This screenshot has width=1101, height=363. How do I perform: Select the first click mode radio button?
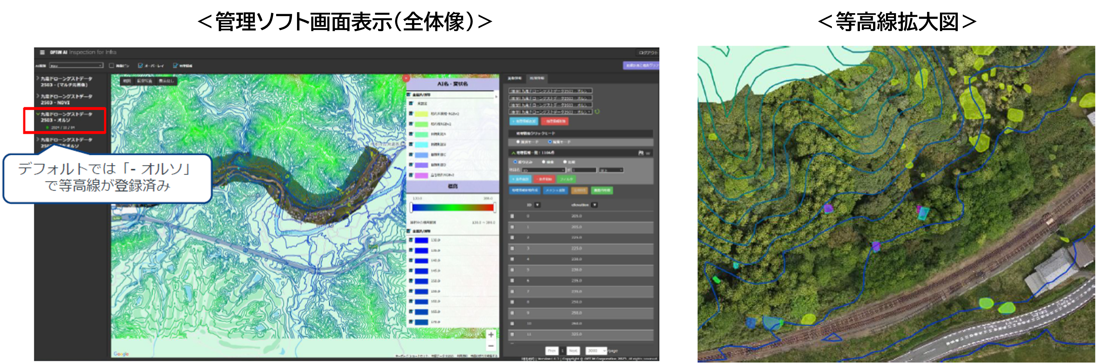point(518,142)
